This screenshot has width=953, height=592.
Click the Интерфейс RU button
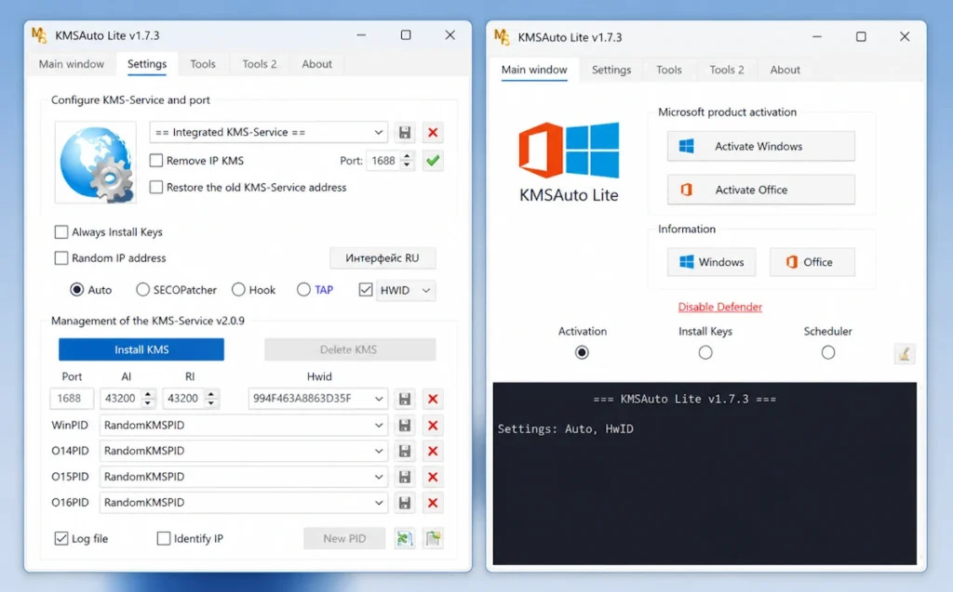383,258
